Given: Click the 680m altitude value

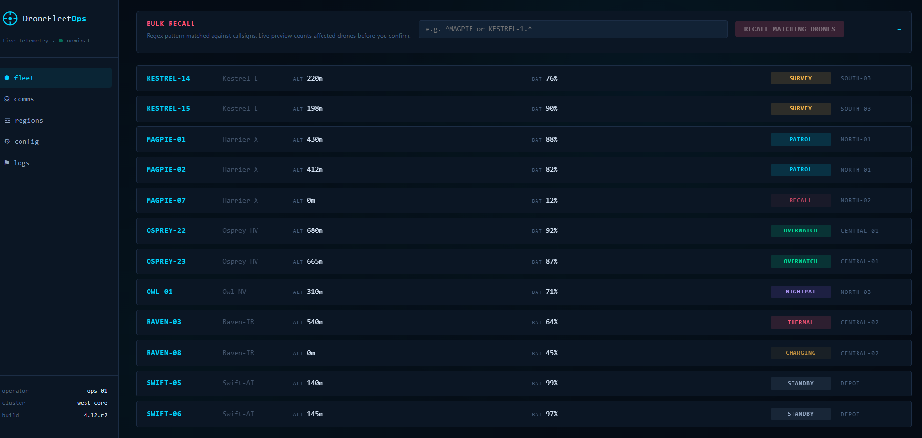Looking at the screenshot, I should click(x=315, y=231).
